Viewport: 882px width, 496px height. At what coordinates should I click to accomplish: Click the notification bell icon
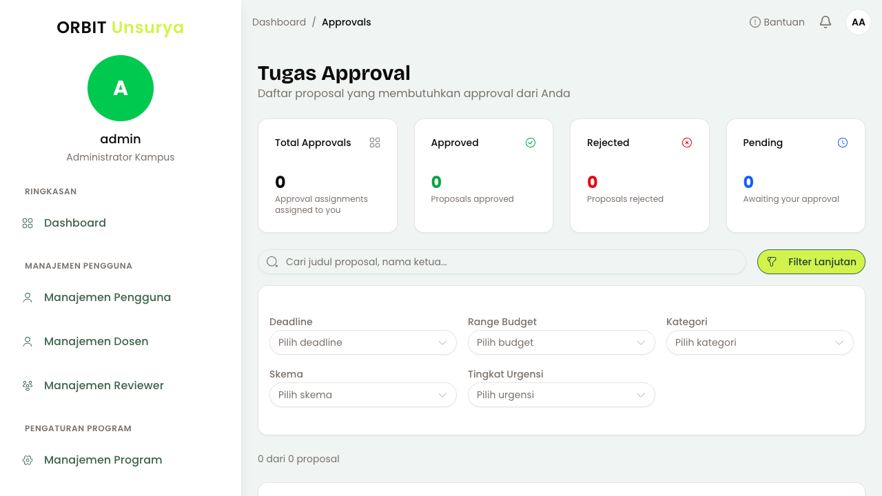[x=825, y=22]
